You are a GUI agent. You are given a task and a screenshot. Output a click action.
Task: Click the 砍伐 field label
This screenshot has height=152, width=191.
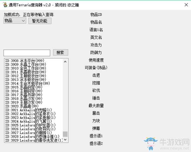point(96,90)
